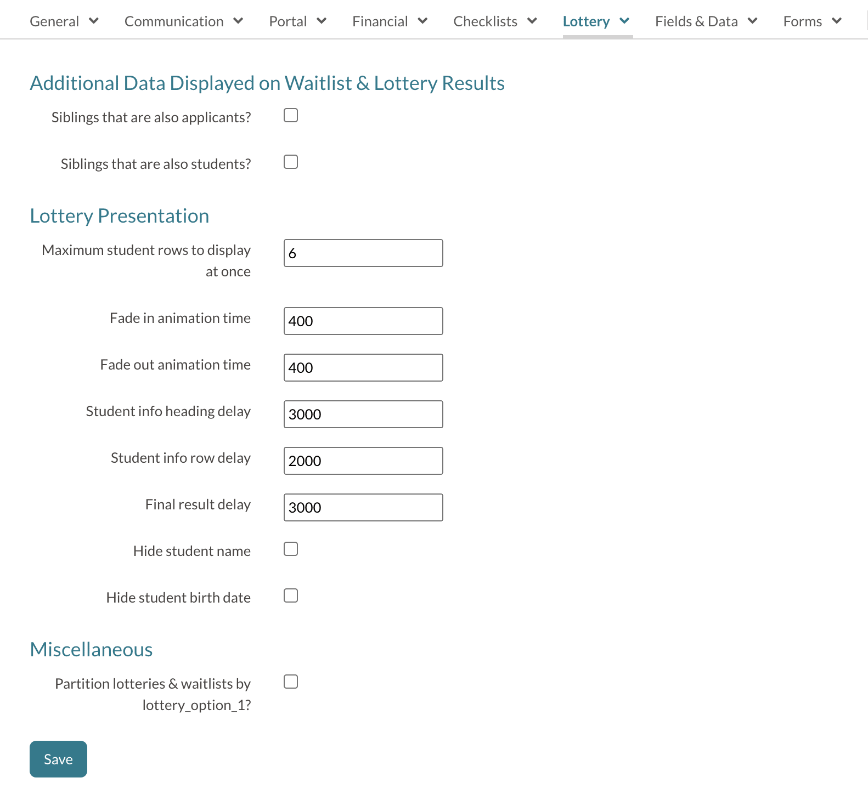Select the student info row delay field
This screenshot has width=868, height=806.
point(363,461)
